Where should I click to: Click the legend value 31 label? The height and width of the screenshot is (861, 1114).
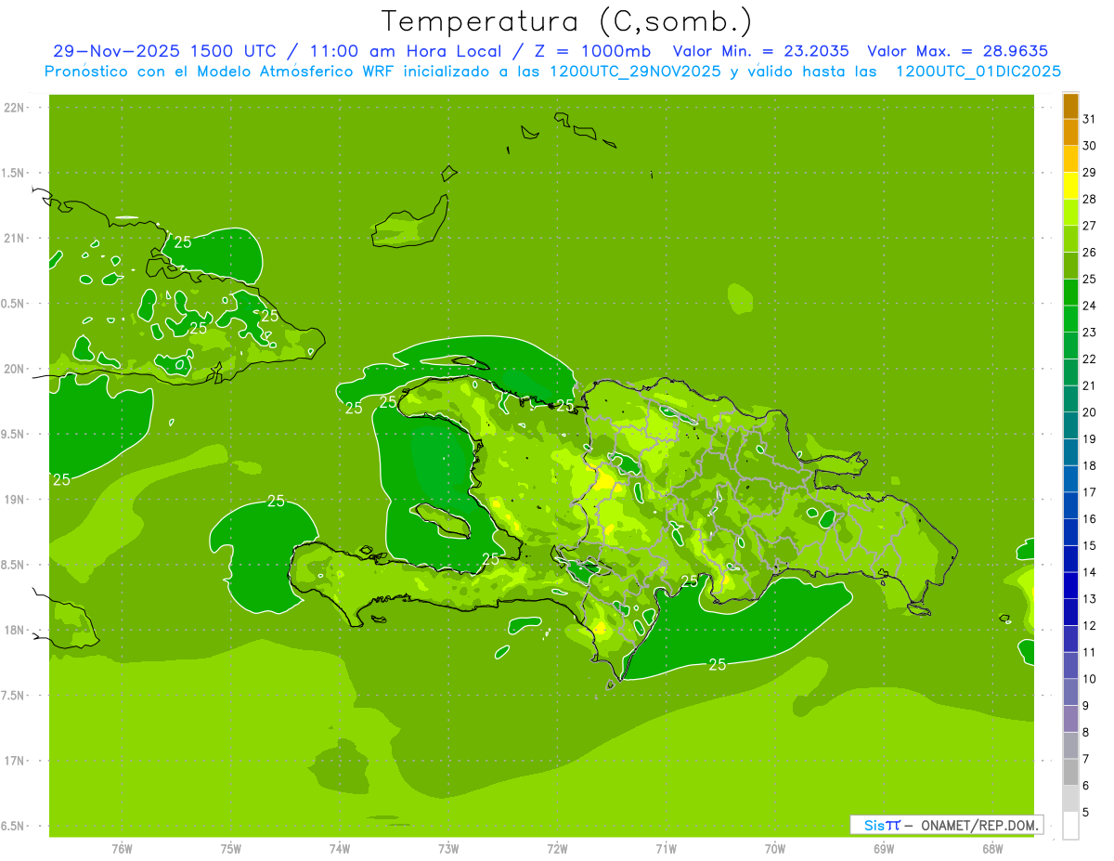pos(1090,119)
